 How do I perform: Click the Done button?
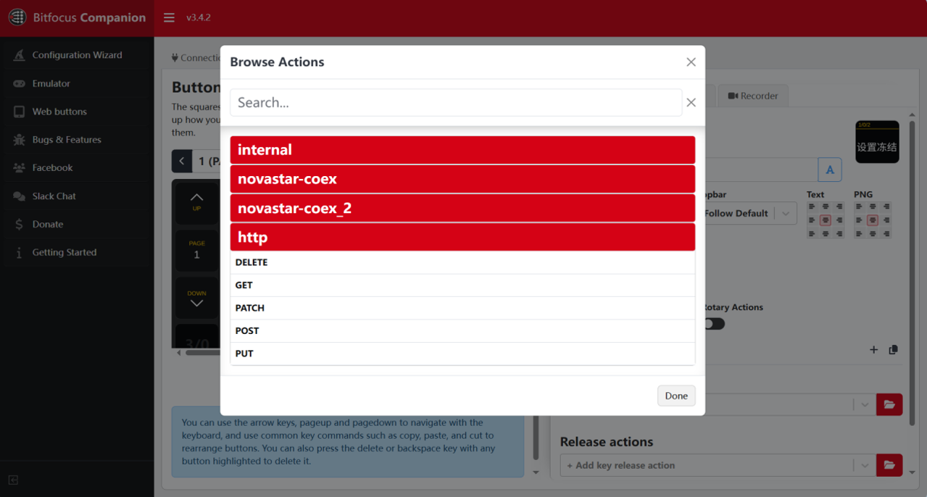[675, 396]
